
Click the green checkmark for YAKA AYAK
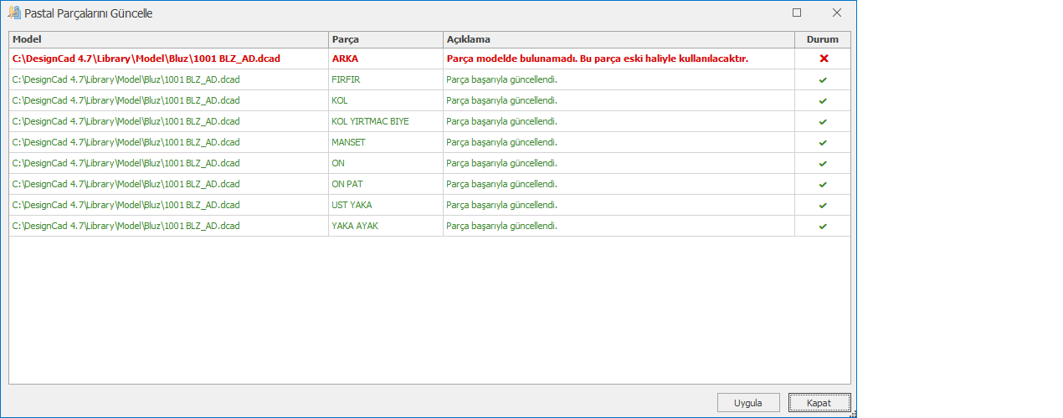(x=823, y=227)
